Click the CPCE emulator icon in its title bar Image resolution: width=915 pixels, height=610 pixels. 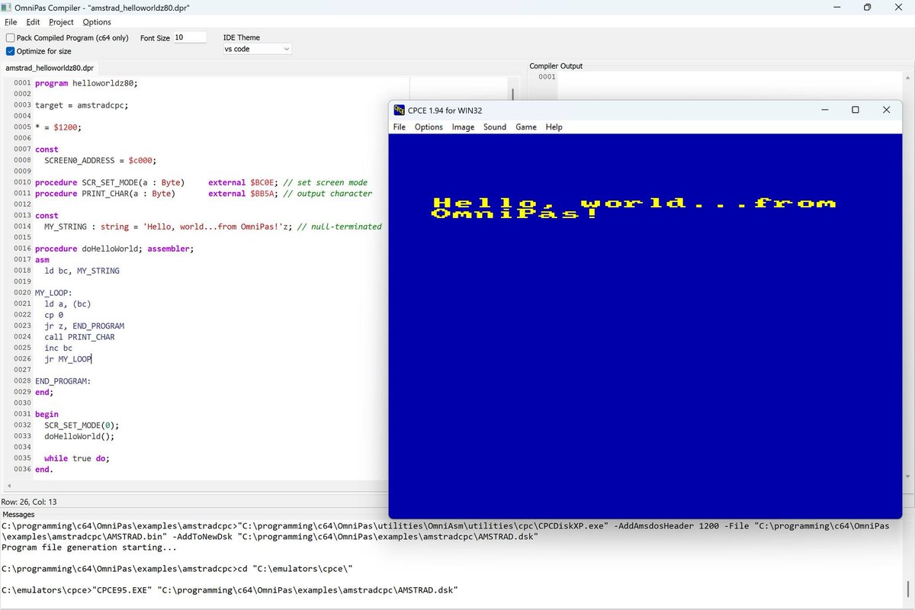397,110
